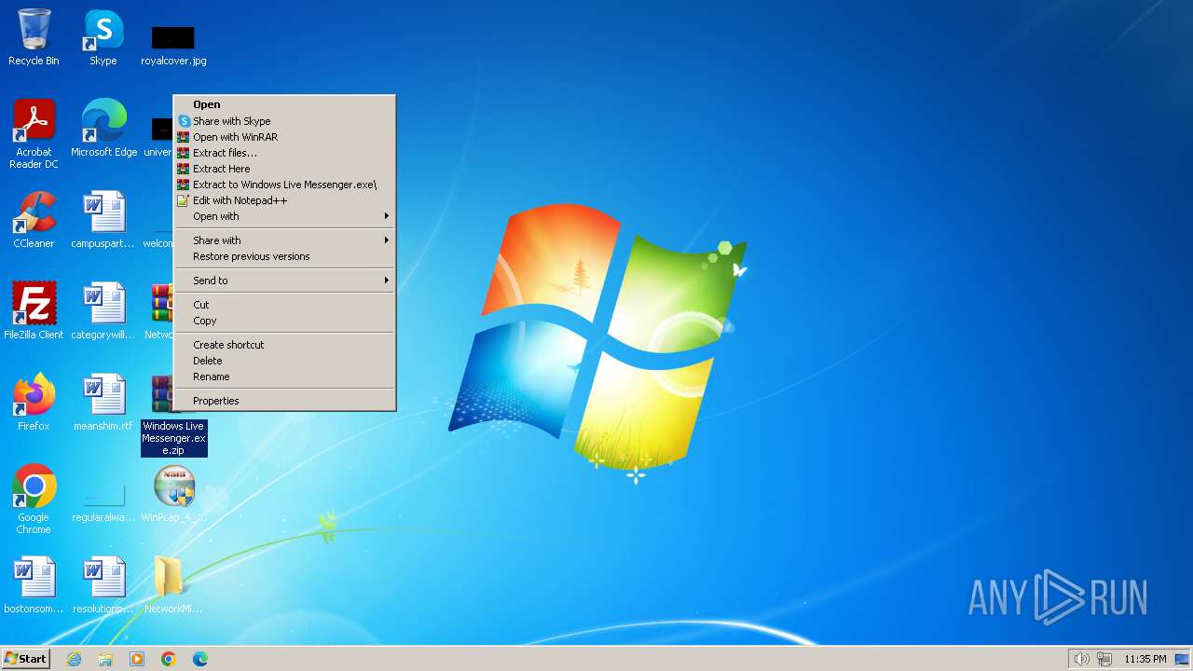Open network status tray icon
The width and height of the screenshot is (1193, 671).
click(x=1104, y=659)
